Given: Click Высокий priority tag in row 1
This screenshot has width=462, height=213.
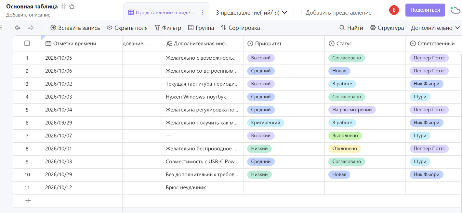Looking at the screenshot, I should tap(261, 58).
